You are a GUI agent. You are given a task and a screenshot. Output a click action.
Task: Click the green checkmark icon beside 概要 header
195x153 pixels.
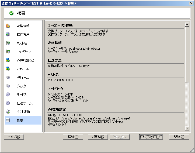point(11,13)
